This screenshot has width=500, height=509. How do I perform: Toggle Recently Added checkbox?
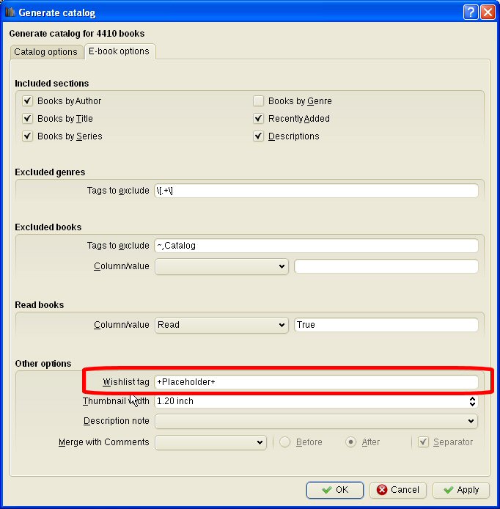click(258, 119)
